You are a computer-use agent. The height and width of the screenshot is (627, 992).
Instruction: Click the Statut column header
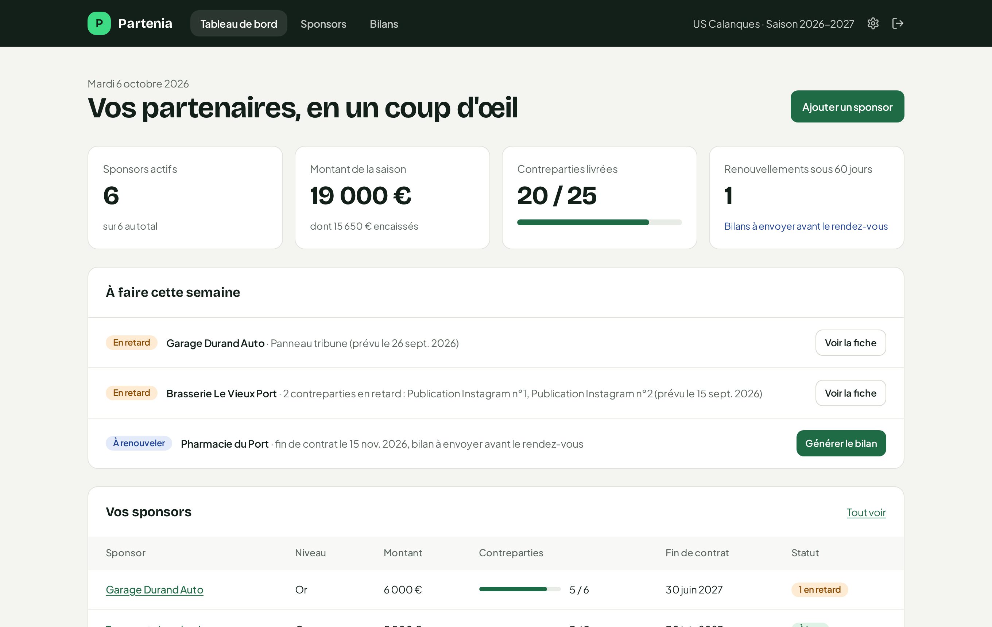805,553
